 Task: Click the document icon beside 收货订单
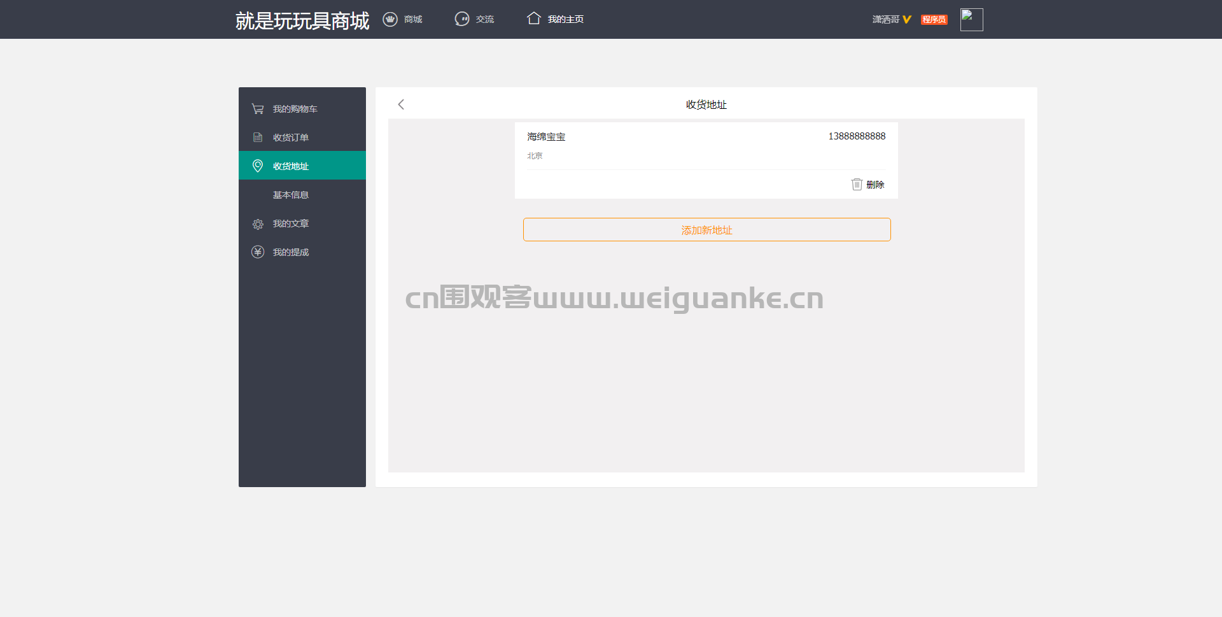click(258, 138)
